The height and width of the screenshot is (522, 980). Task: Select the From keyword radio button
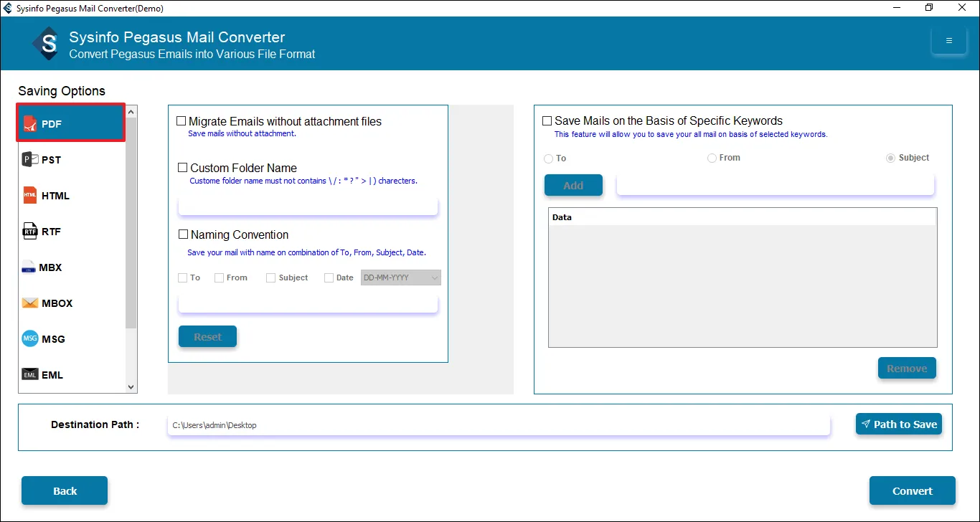[x=712, y=158]
